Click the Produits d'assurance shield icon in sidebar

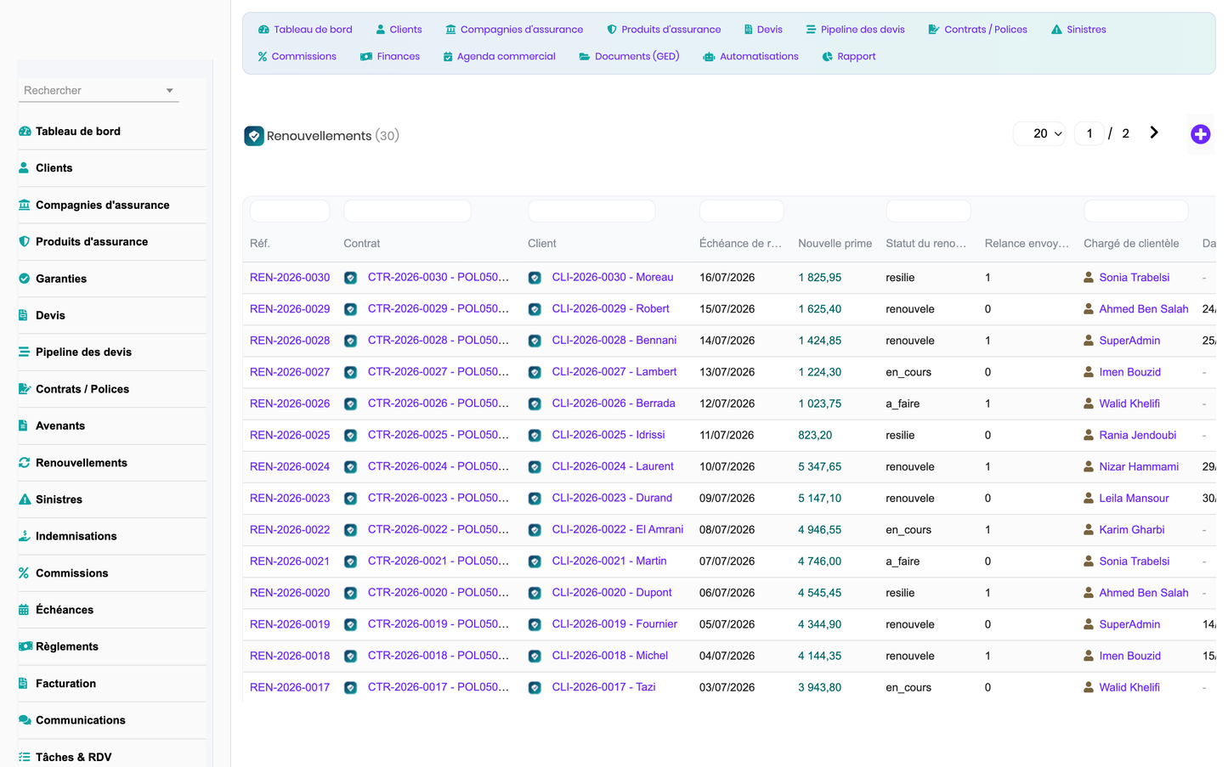pos(24,242)
